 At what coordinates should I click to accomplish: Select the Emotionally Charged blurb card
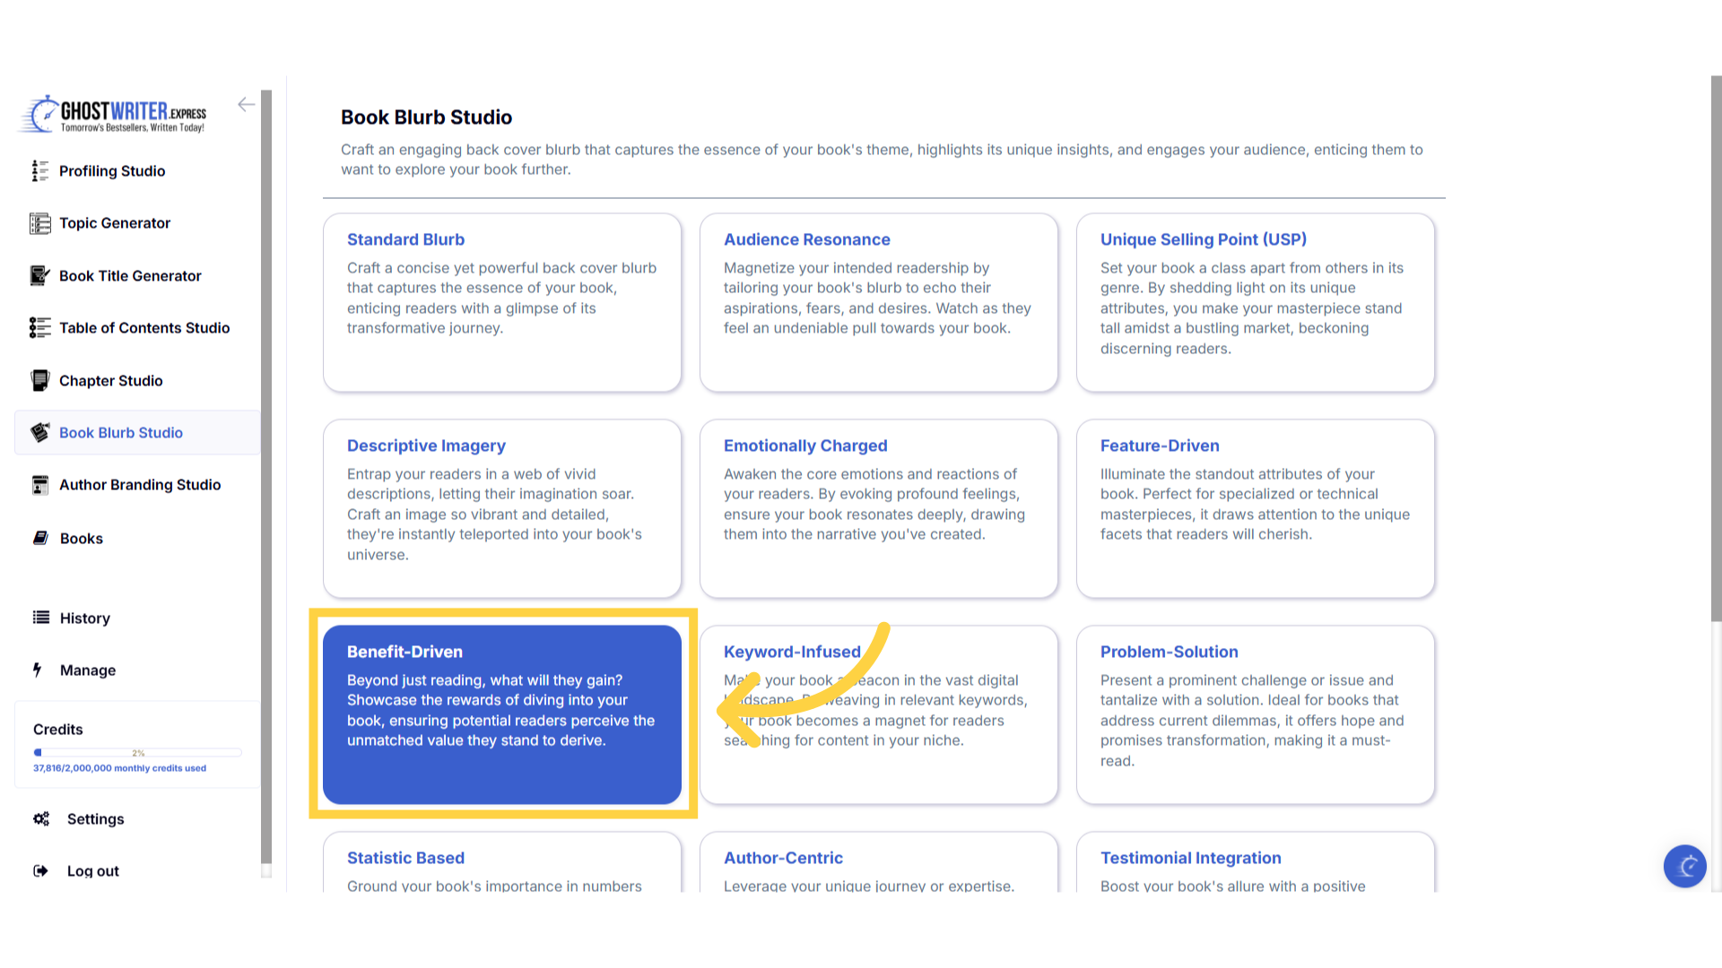pos(878,508)
